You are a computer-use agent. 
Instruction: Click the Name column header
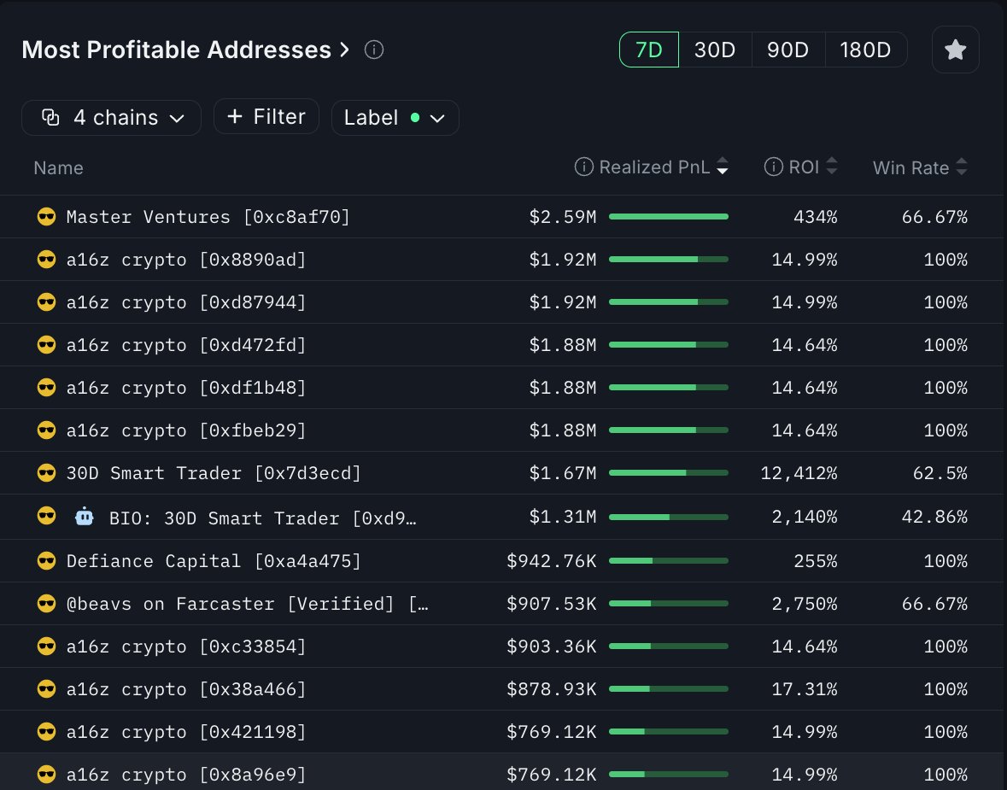(58, 167)
